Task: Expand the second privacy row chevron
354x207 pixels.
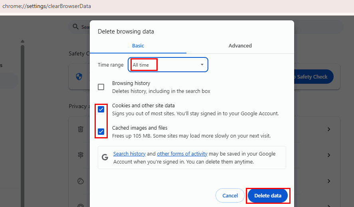Action: click(x=329, y=155)
